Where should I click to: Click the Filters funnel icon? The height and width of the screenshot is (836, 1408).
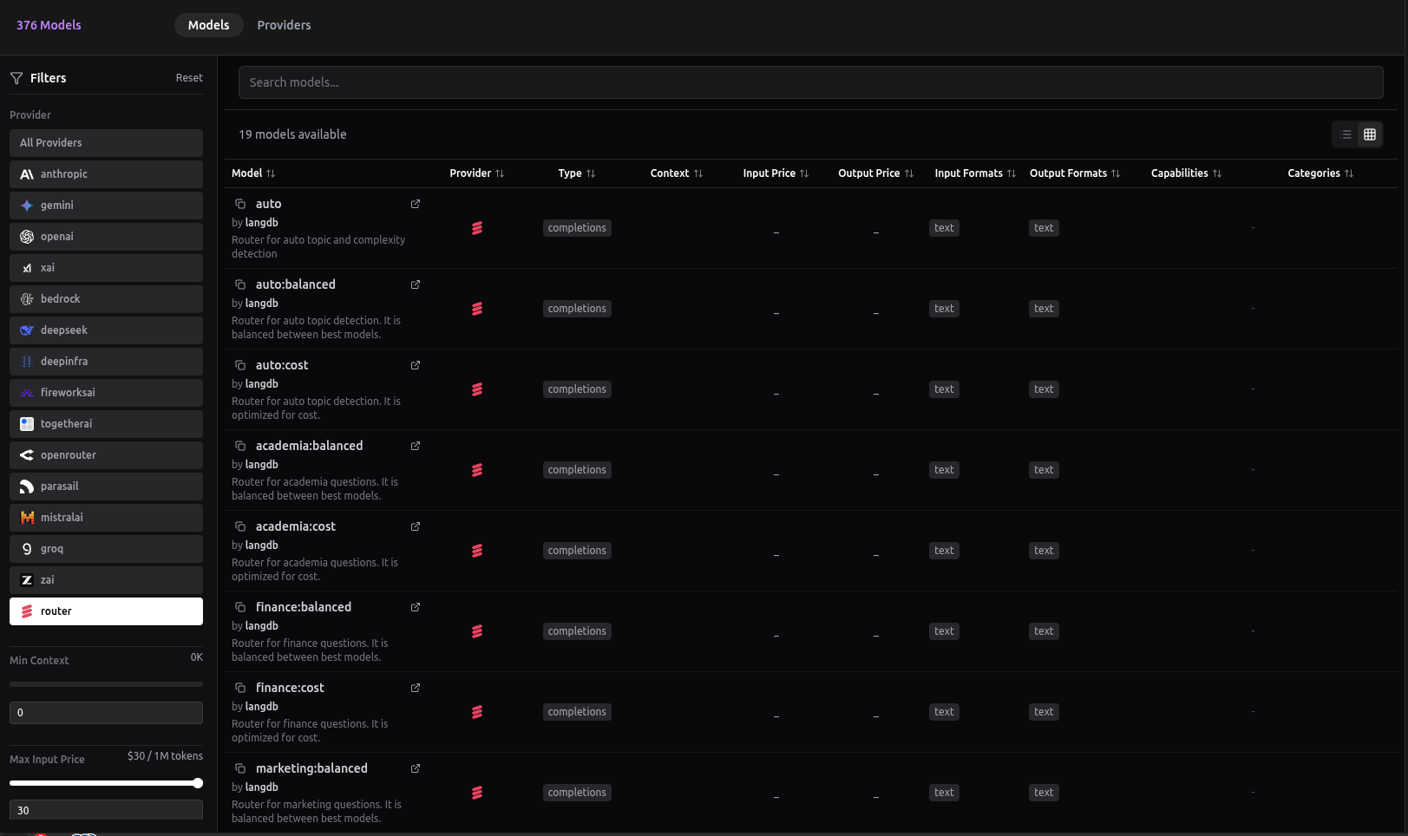point(16,78)
